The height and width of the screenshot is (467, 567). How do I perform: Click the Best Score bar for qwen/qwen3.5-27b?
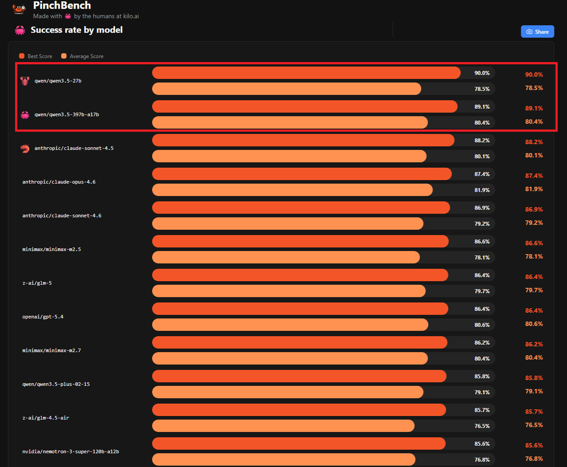click(306, 73)
